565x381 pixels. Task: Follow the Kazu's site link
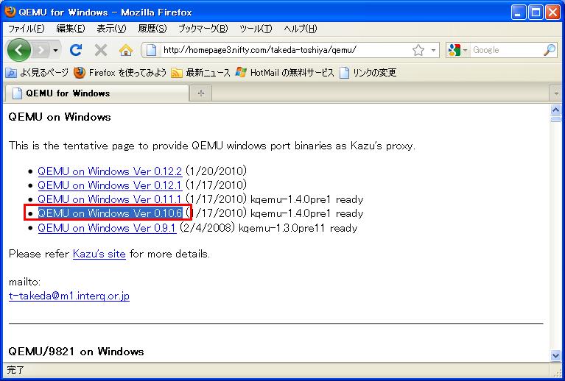coord(99,254)
